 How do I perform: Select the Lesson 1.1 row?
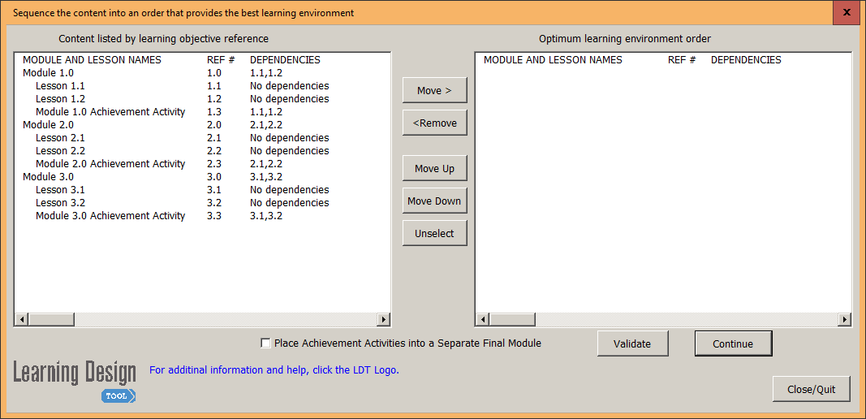point(202,86)
